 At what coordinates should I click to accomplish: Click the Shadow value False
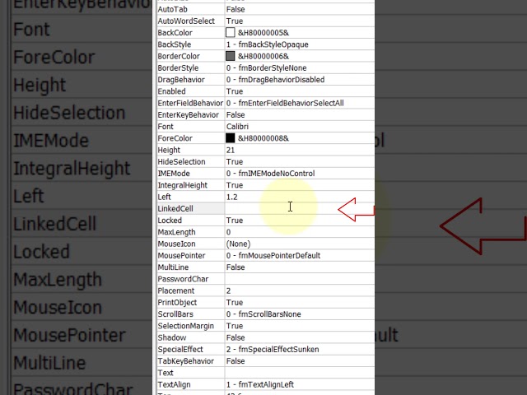click(236, 337)
